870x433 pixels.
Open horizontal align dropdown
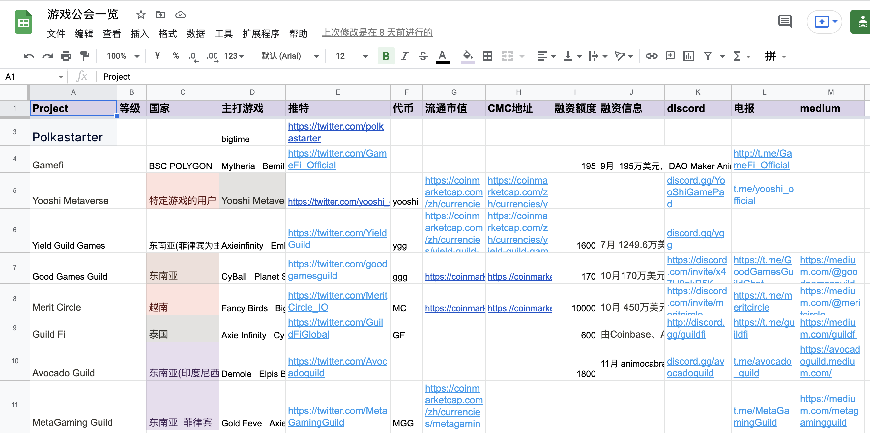[x=546, y=56]
